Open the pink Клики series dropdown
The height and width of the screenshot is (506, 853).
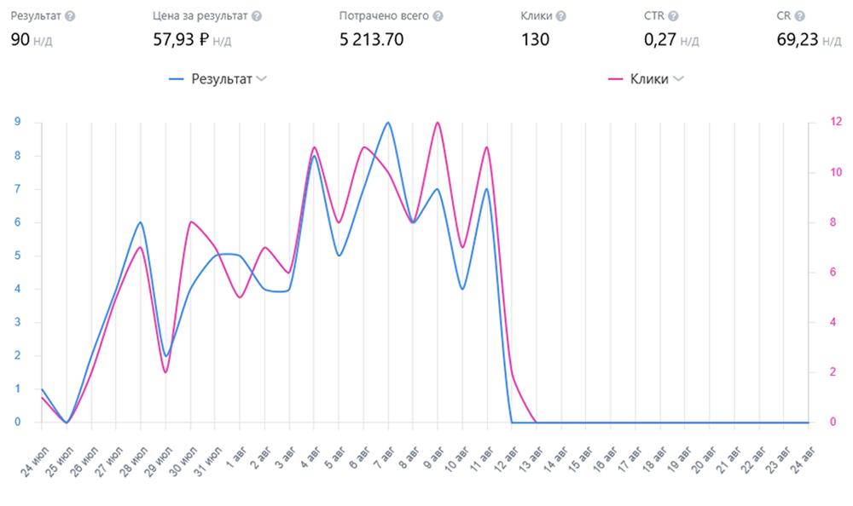point(678,79)
